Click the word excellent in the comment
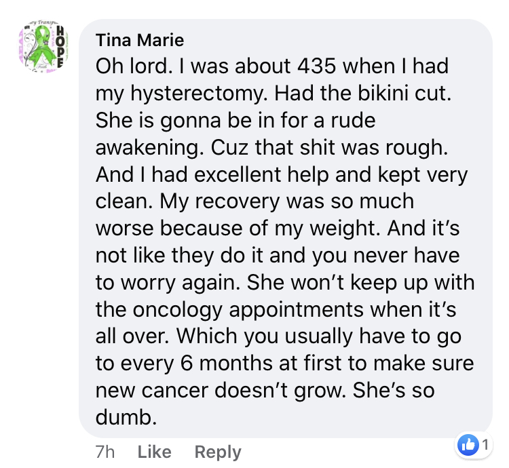The image size is (509, 468). tap(238, 174)
